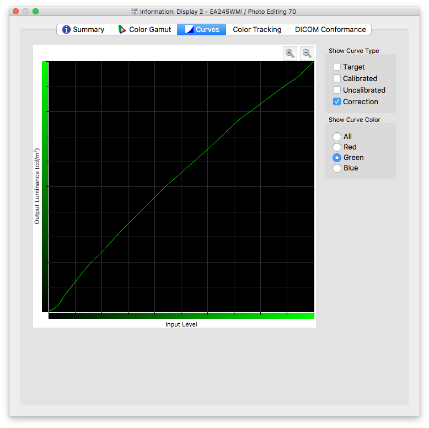Tick the Uncalibrated curve checkbox
Image resolution: width=429 pixels, height=428 pixels.
[337, 90]
